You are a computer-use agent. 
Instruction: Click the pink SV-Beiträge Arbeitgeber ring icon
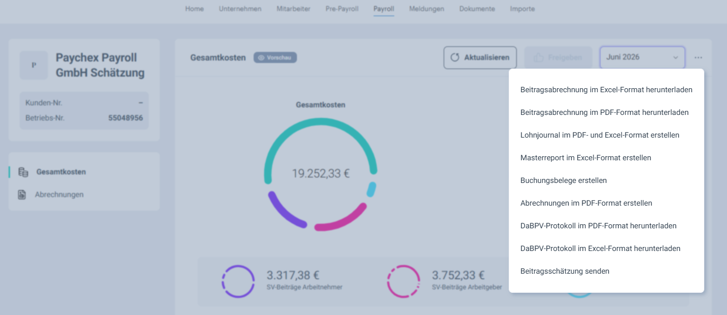403,281
